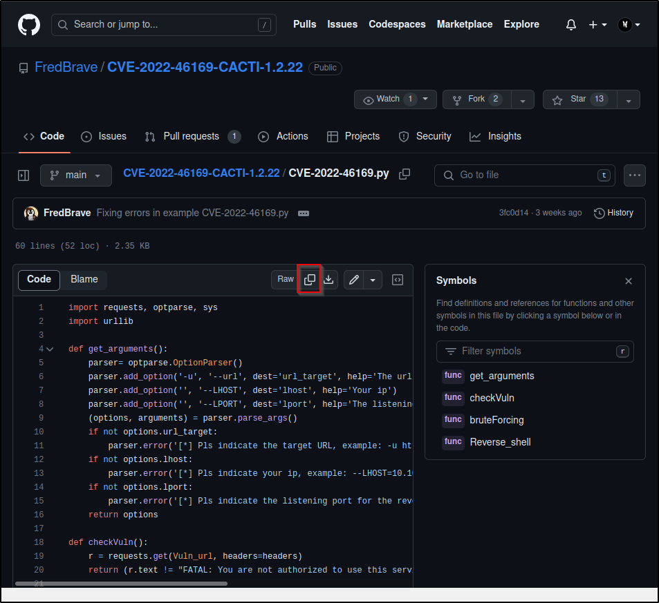Expand commit message ellipsis button
Viewport: 659px width, 603px height.
click(x=304, y=213)
